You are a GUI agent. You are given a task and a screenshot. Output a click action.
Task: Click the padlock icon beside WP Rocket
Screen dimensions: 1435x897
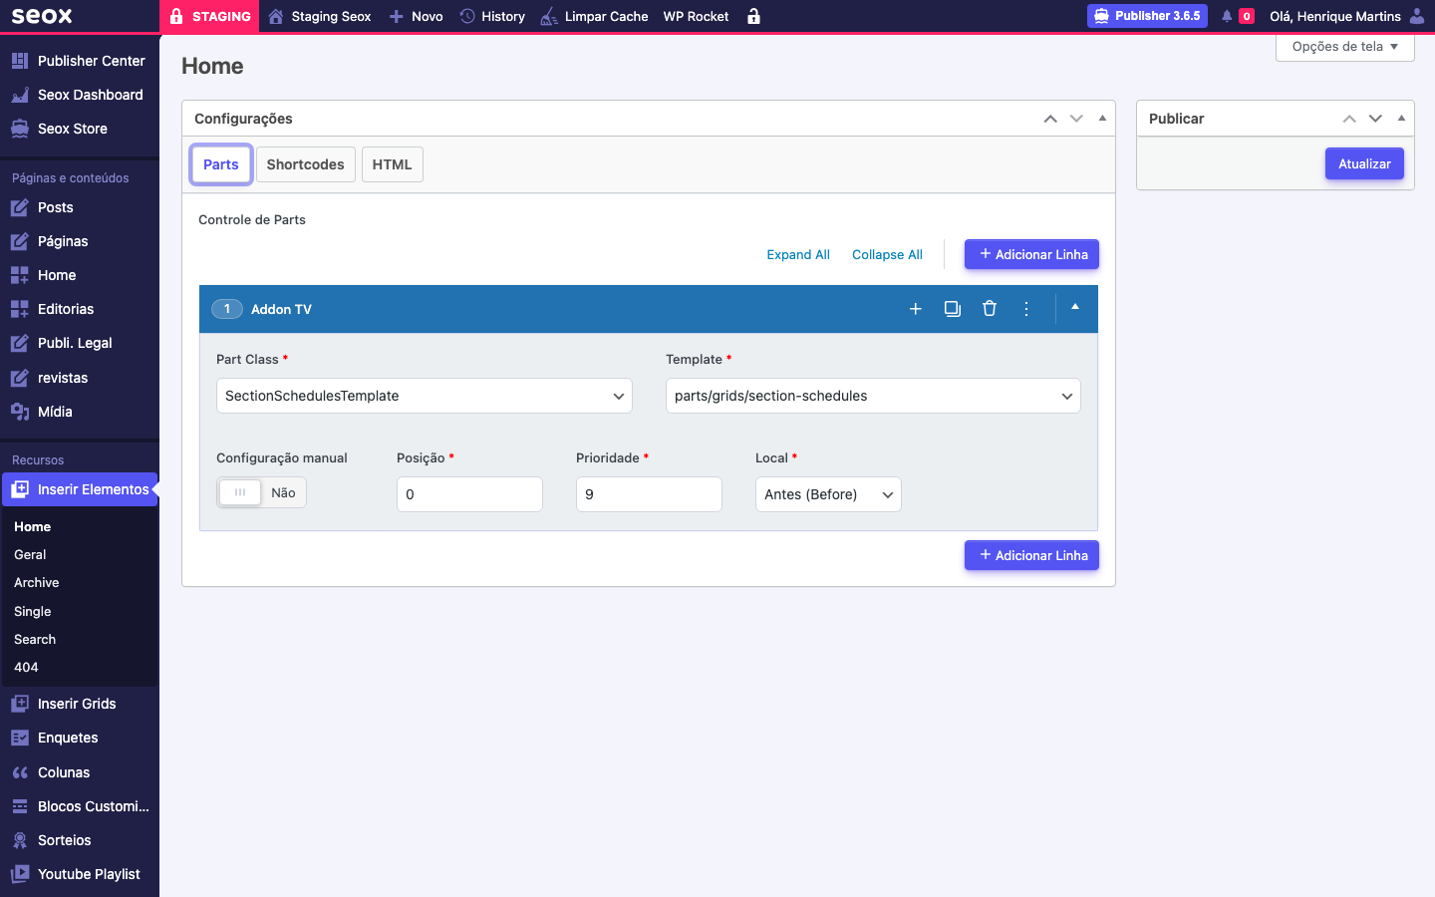point(753,16)
